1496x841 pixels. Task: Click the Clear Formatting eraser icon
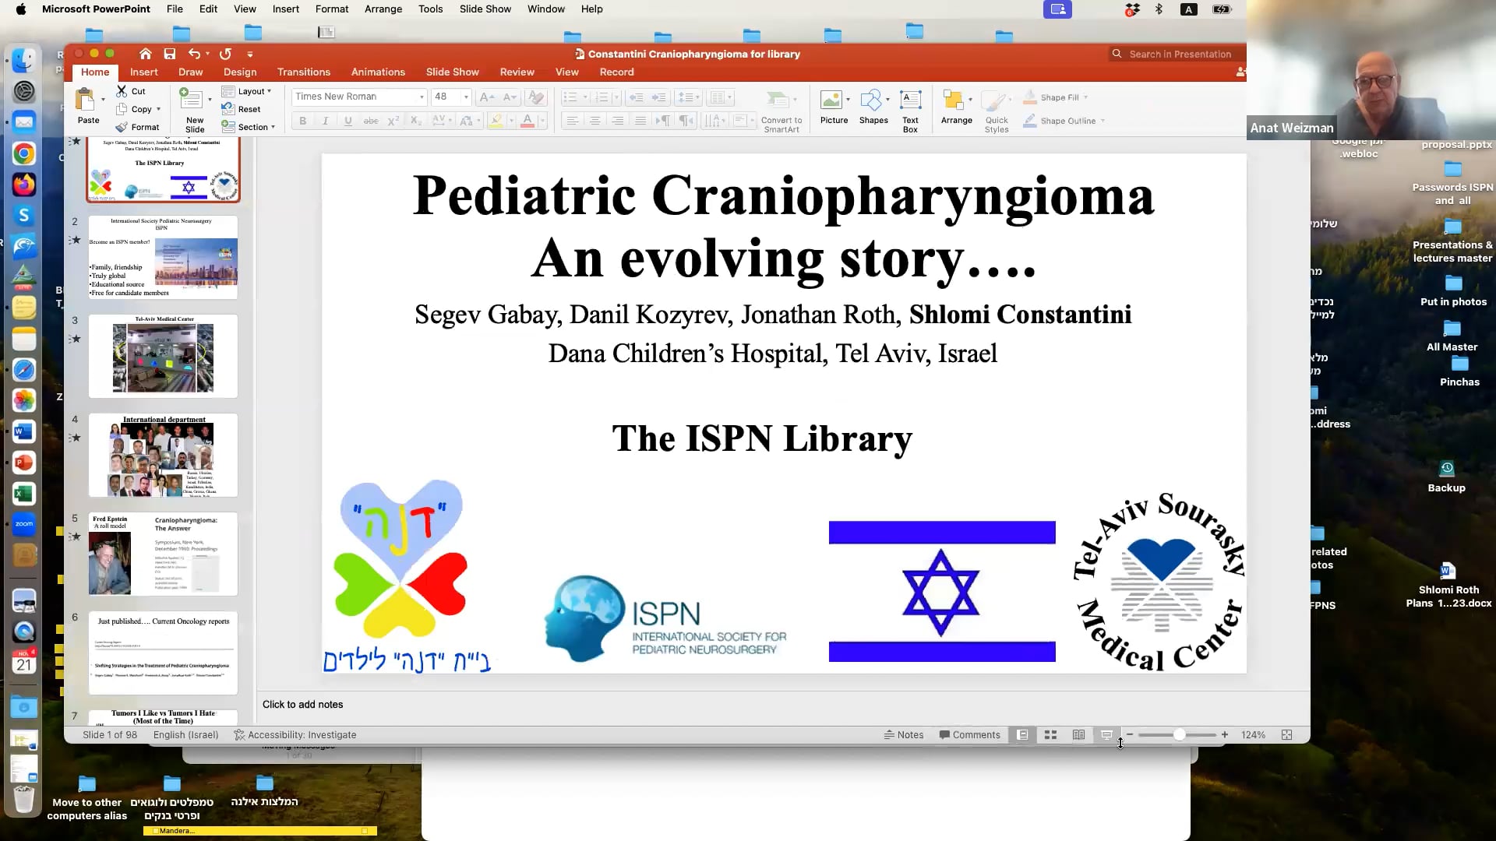point(536,97)
